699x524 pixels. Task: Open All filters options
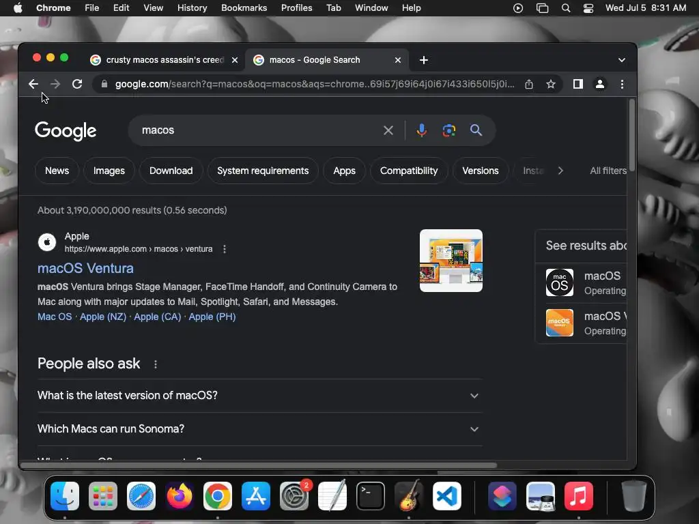click(x=608, y=171)
